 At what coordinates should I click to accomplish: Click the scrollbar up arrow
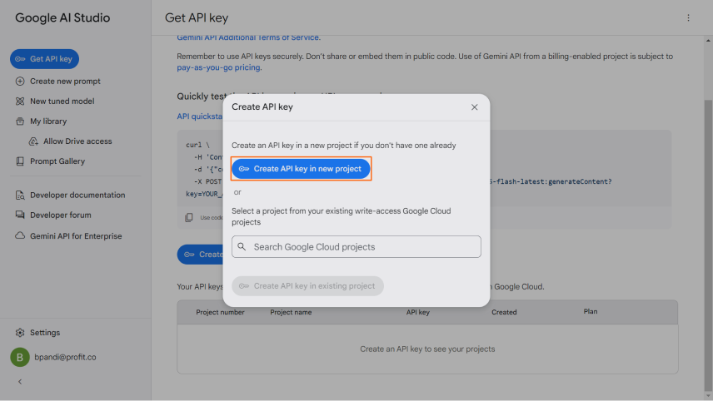click(x=708, y=41)
